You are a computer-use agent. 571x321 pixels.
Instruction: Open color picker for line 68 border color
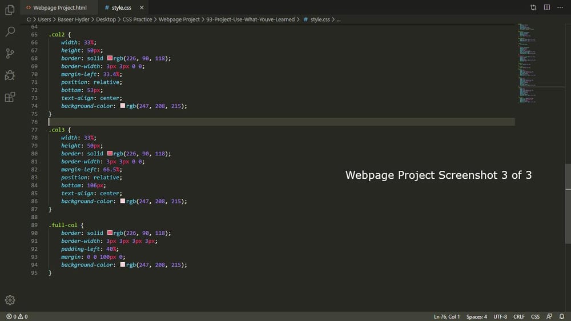[x=110, y=58]
